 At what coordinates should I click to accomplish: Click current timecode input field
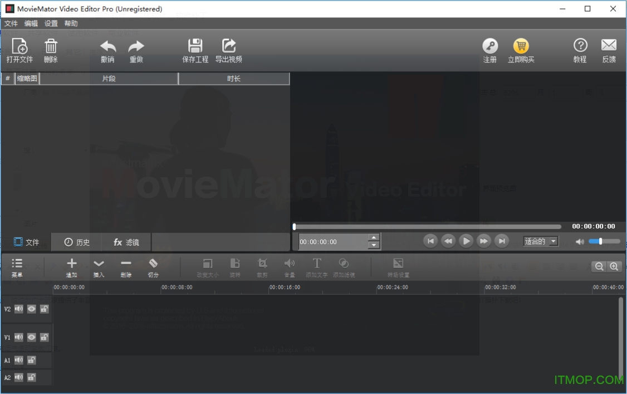coord(334,242)
